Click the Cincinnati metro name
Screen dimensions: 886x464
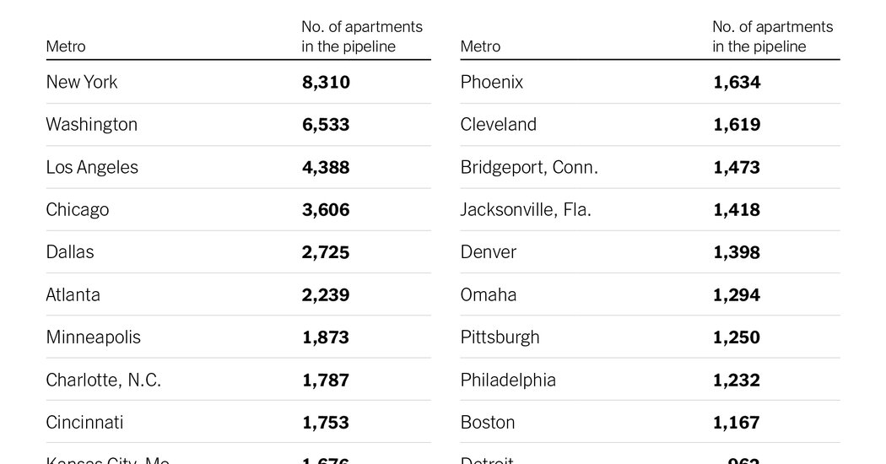coord(84,422)
